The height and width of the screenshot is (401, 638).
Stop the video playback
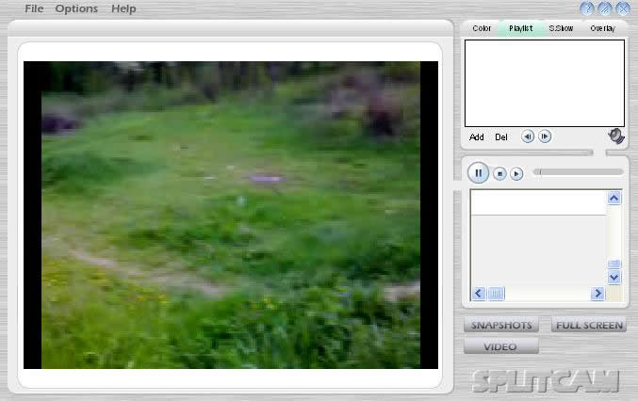(500, 173)
